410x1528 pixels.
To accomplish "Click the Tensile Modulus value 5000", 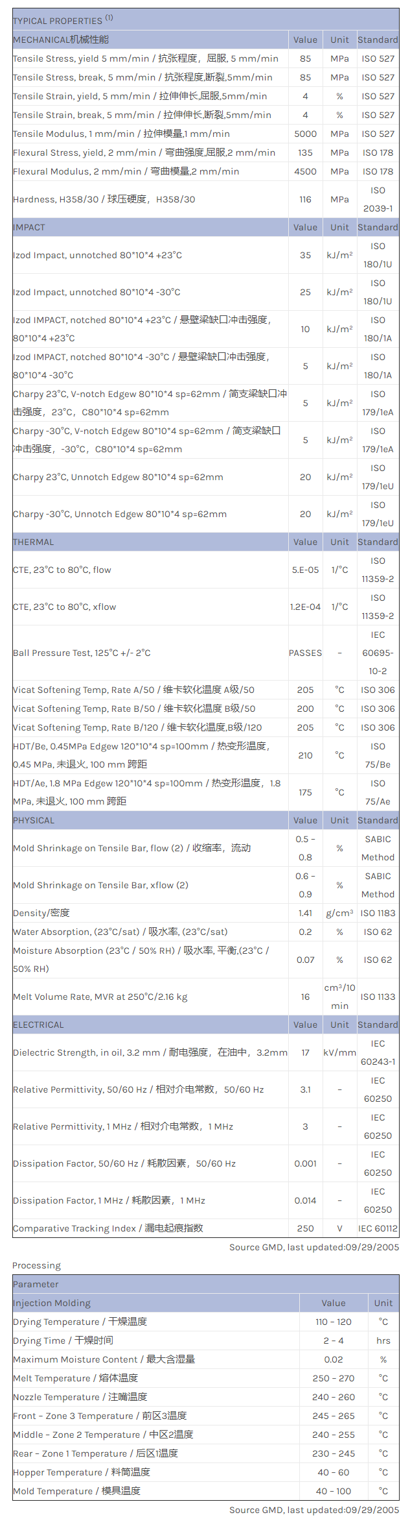I will tap(305, 134).
